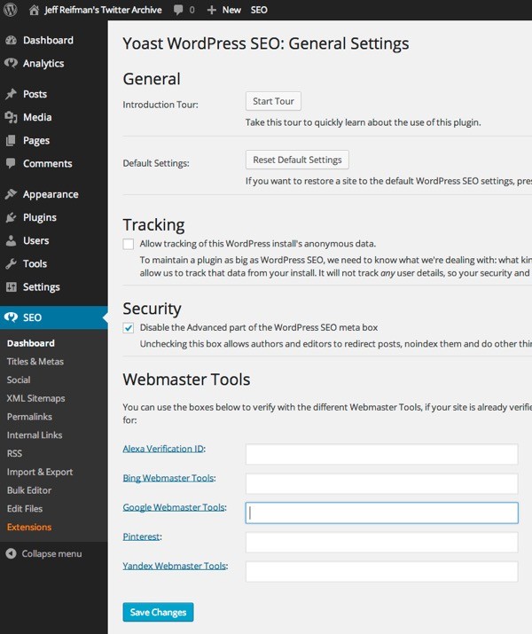Image resolution: width=532 pixels, height=634 pixels.
Task: Open the Bing Webmaster Tools link
Action: 168,478
